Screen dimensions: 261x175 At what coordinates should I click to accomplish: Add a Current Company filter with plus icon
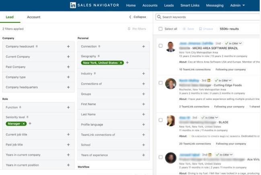[x=68, y=57]
